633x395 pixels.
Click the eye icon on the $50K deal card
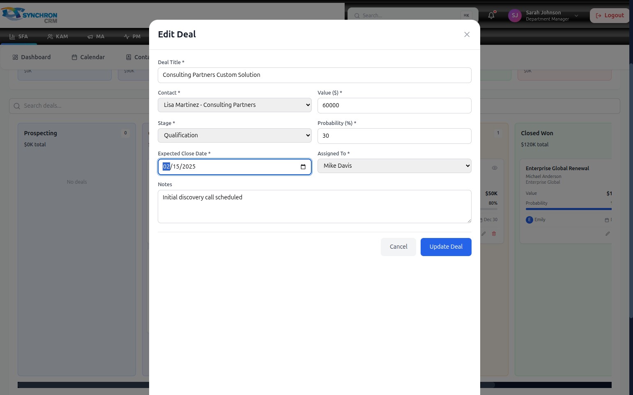(495, 168)
